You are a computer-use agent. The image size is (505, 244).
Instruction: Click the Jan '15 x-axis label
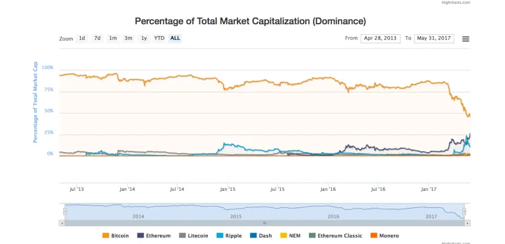pos(228,189)
